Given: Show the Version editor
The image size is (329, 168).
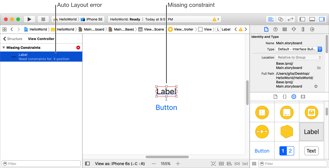Looking at the screenshot, I should coord(290,19).
